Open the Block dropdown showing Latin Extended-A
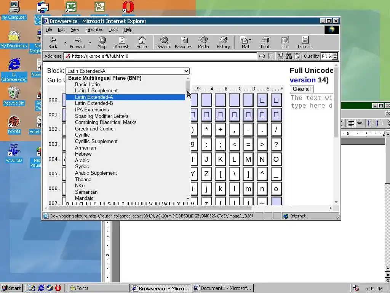 tap(128, 71)
